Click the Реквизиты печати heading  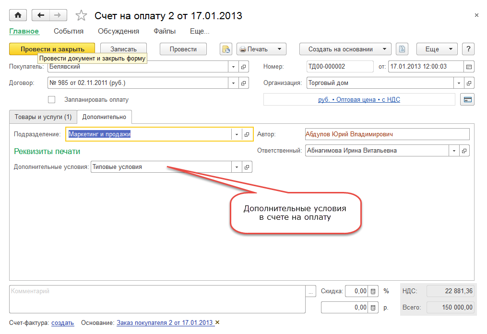click(47, 151)
